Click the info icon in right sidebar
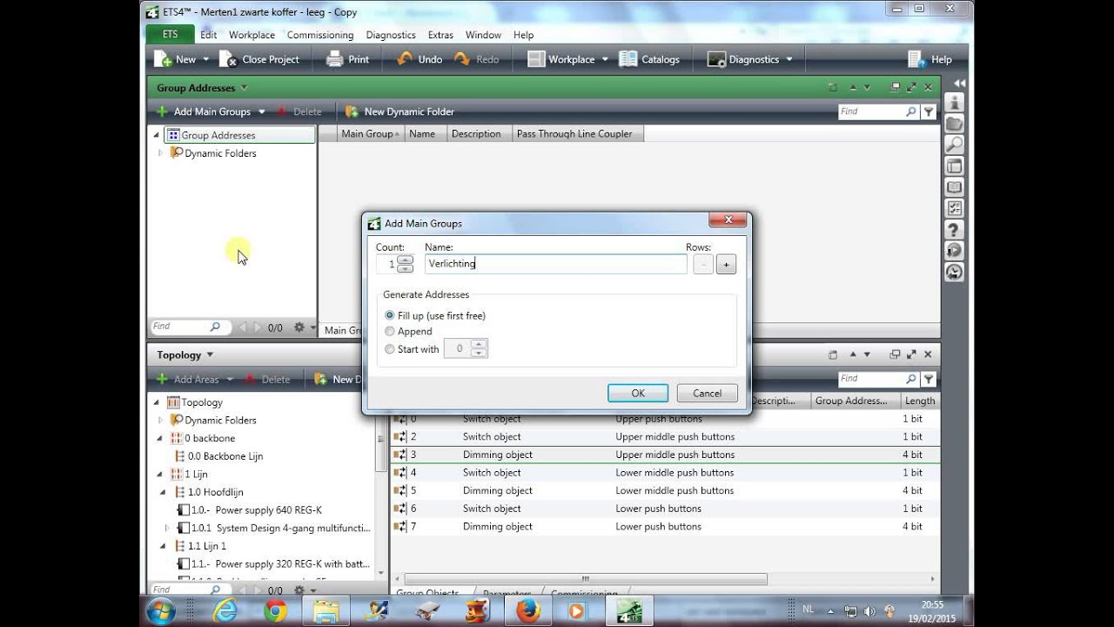 955,103
